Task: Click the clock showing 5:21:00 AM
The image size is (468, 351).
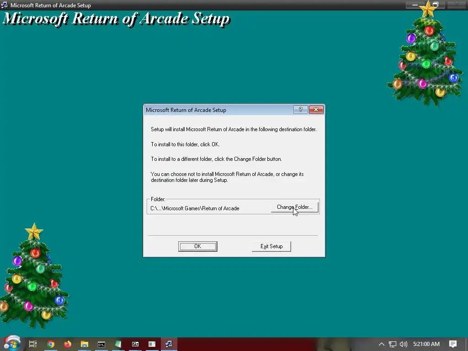Action: pyautogui.click(x=426, y=344)
